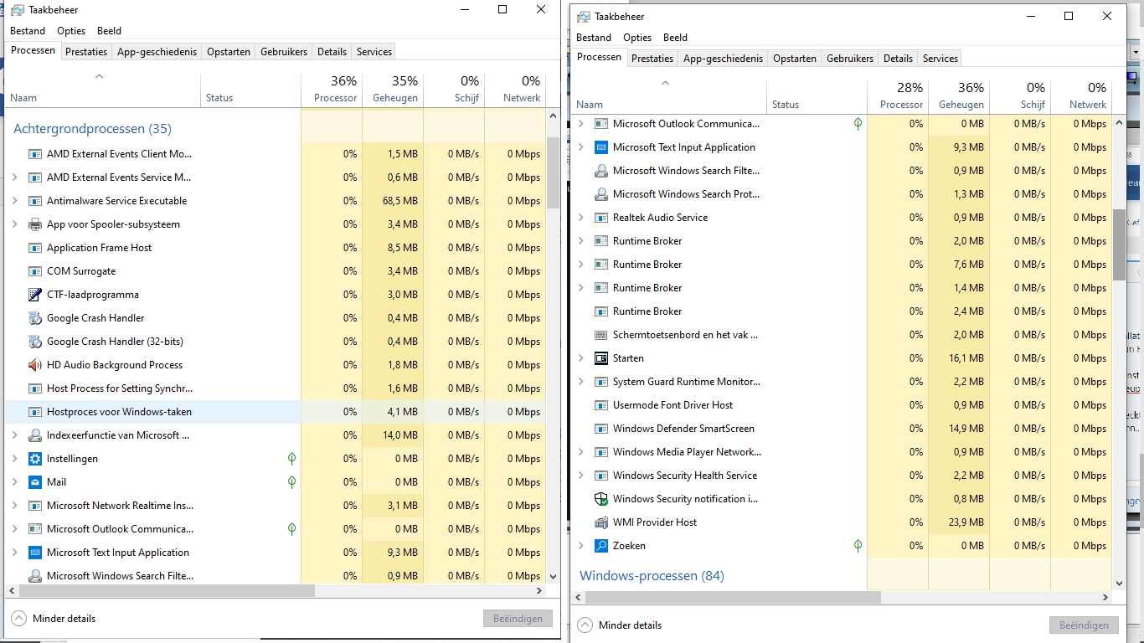The width and height of the screenshot is (1144, 643).
Task: Click the WMI Provider Host icon
Action: pos(601,522)
